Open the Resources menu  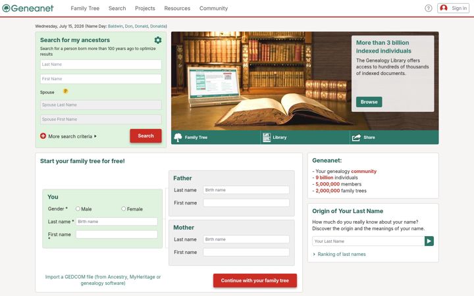coord(177,9)
